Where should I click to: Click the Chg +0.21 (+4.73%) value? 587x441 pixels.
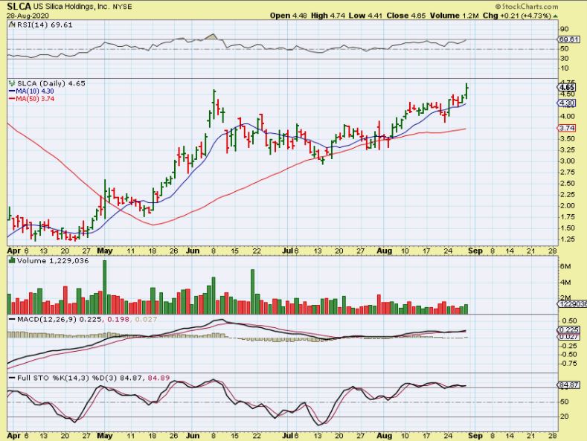[x=516, y=16]
